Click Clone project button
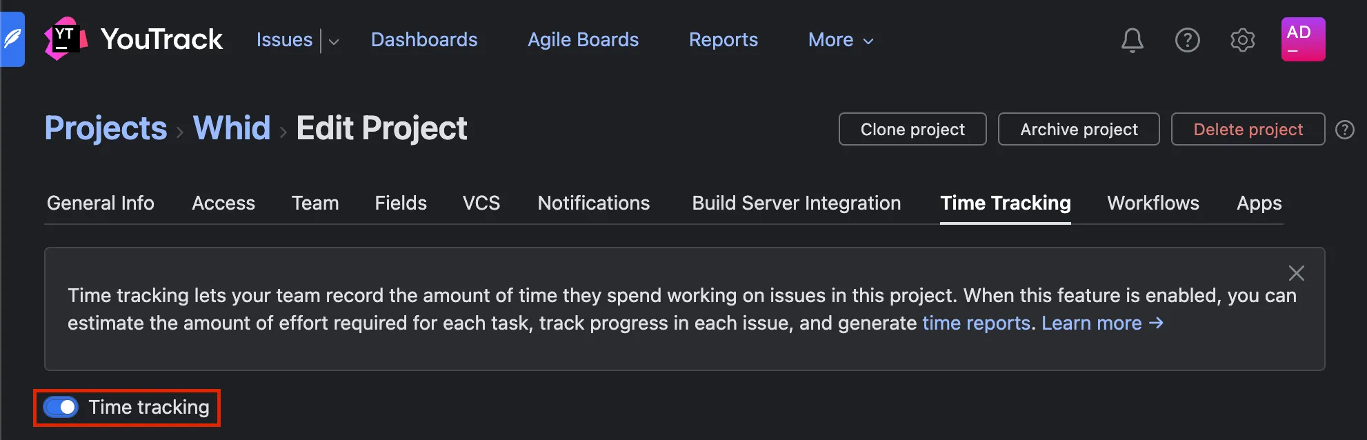Image resolution: width=1367 pixels, height=440 pixels. coord(912,129)
